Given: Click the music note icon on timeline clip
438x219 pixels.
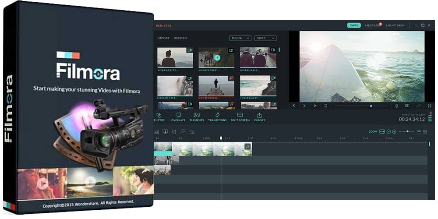Looking at the screenshot, I should click(247, 146).
